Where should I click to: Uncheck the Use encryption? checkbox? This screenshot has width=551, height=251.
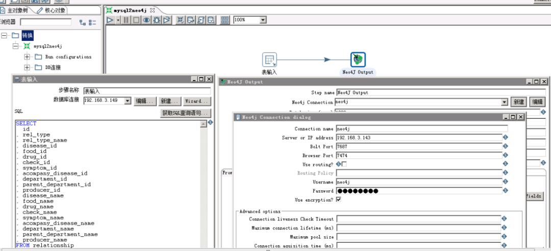click(338, 199)
